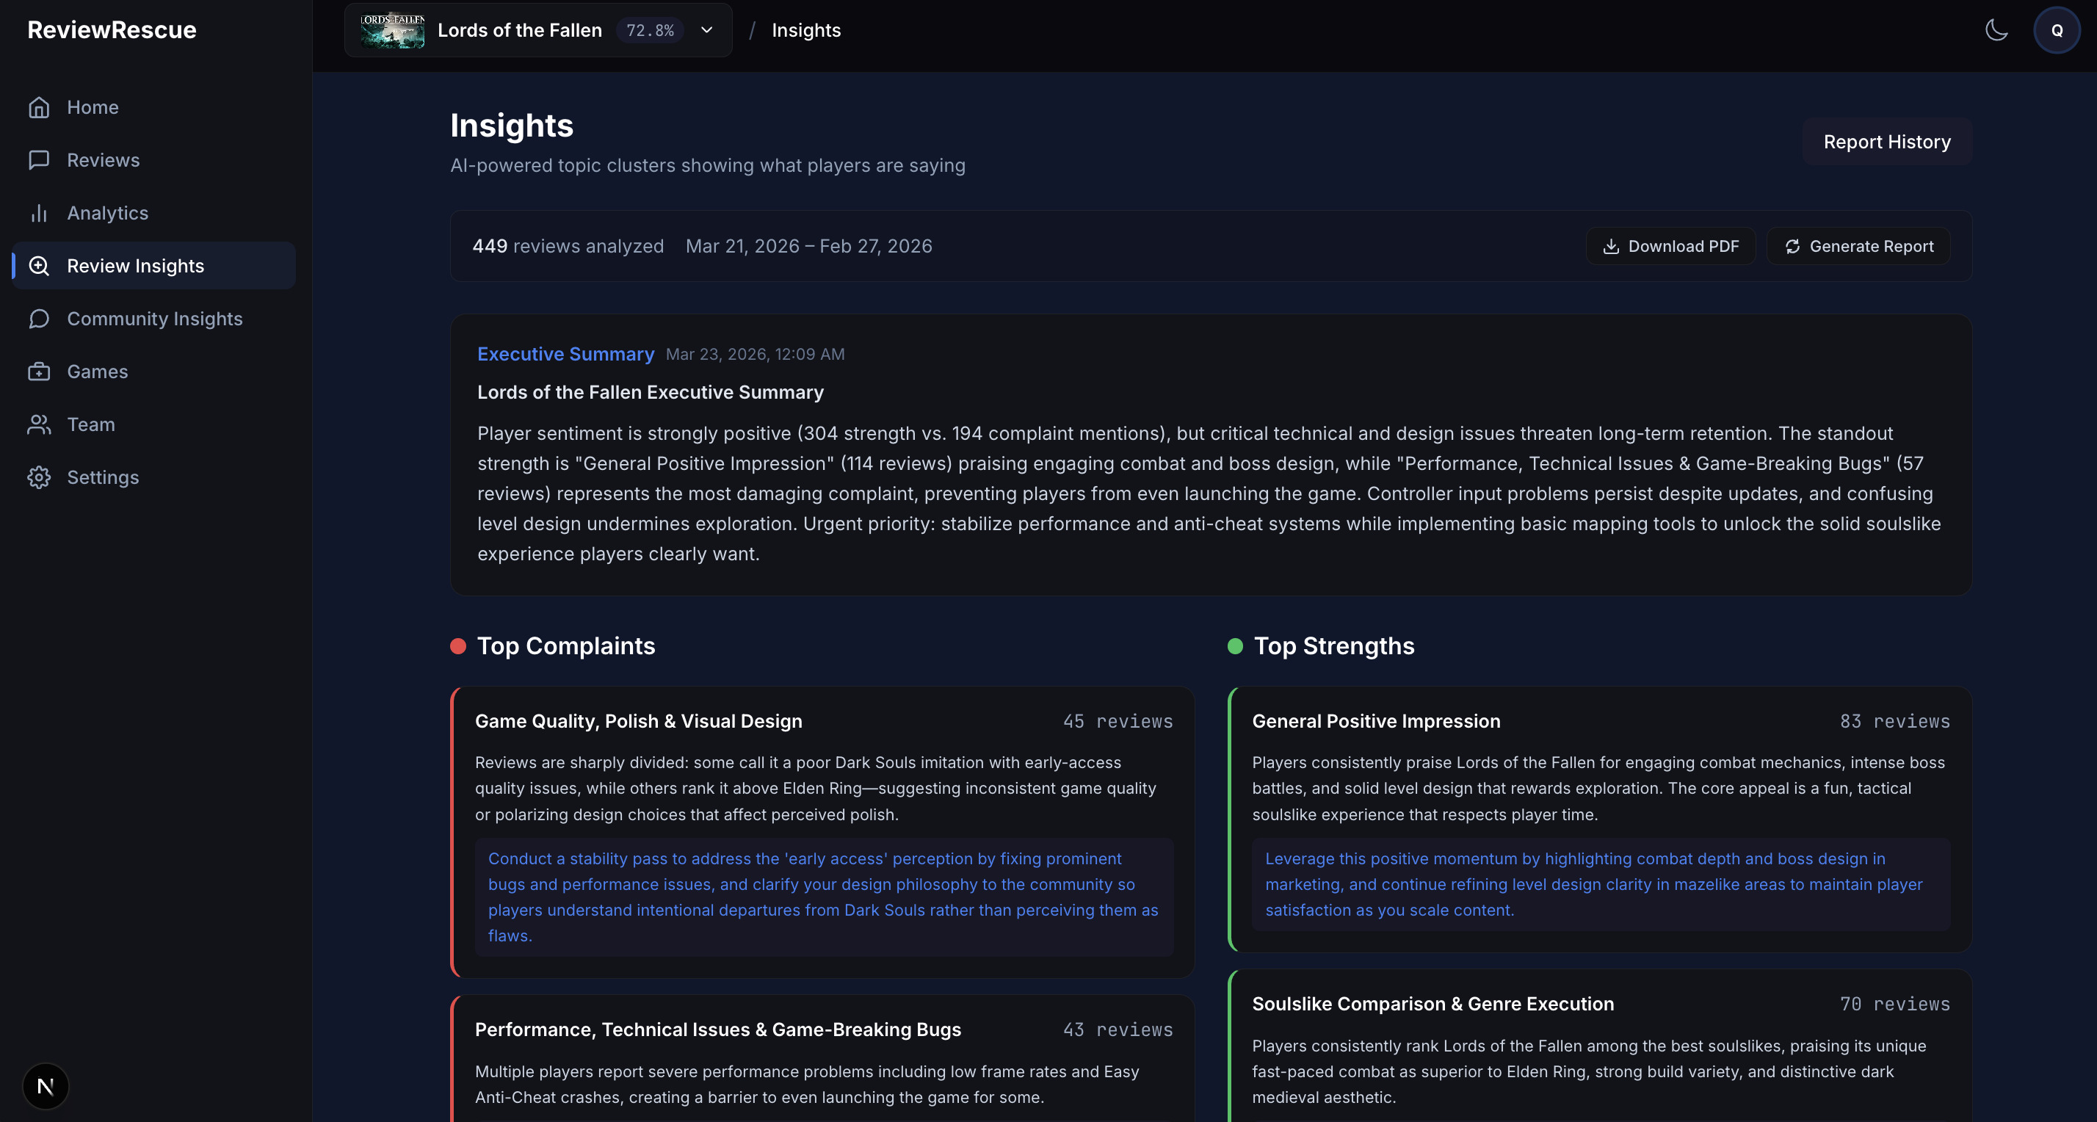This screenshot has height=1122, width=2097.
Task: Open the General Positive Impression strength card
Action: (1600, 819)
